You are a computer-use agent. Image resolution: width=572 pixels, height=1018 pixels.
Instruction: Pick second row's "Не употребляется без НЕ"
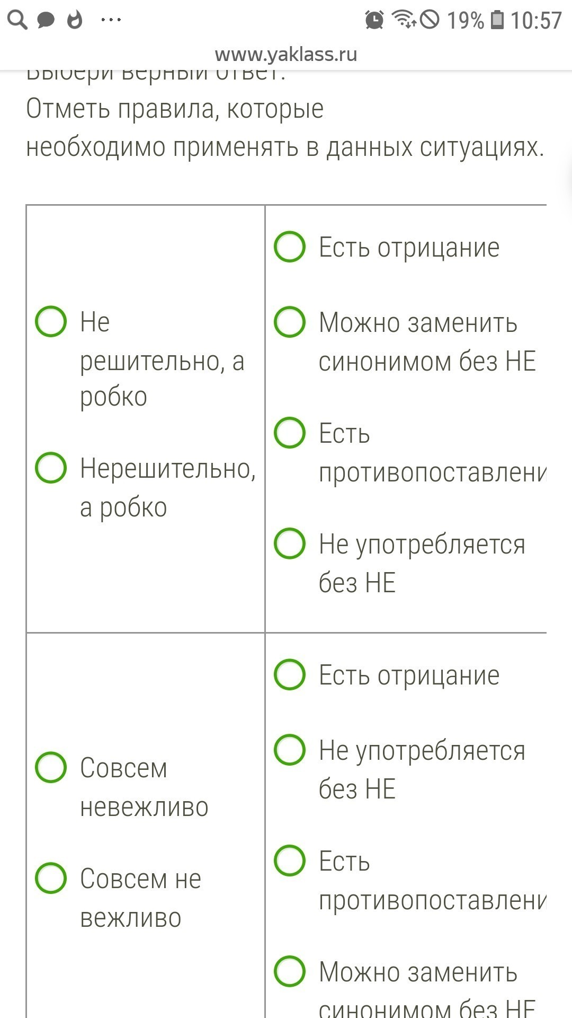[x=290, y=750]
